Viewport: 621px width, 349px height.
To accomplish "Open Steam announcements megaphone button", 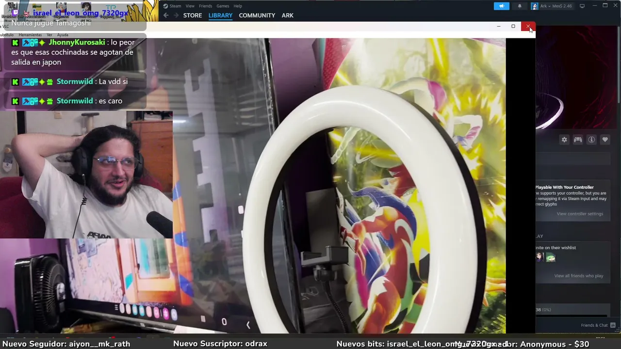I will coord(502,6).
